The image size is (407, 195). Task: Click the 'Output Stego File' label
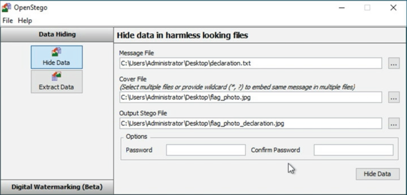143,113
